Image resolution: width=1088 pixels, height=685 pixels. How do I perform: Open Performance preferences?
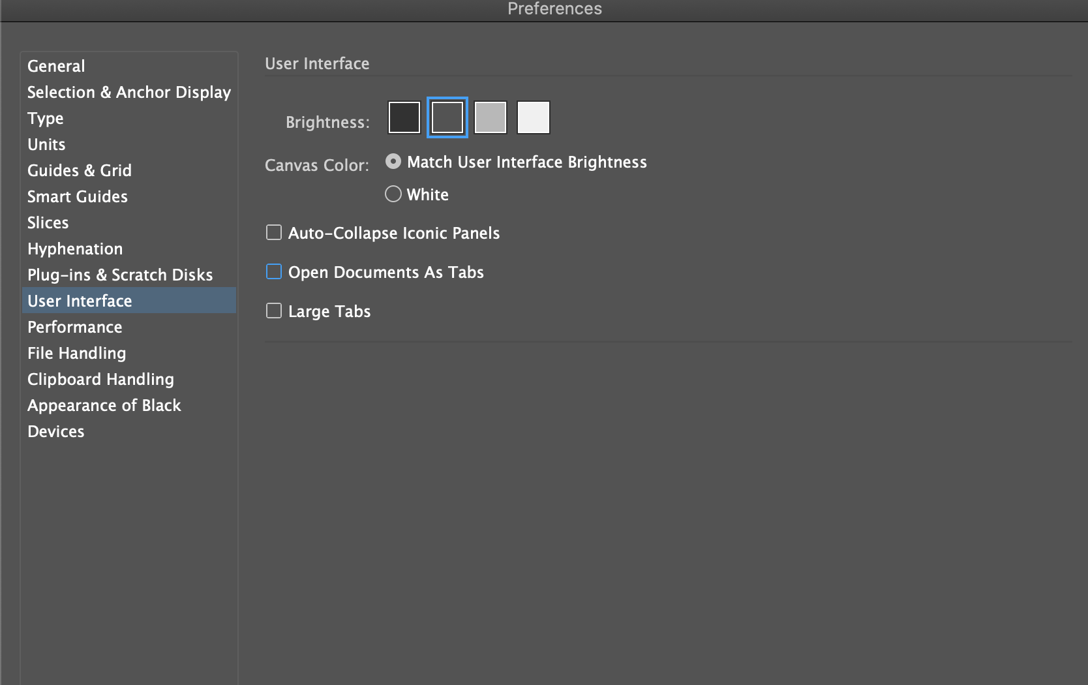point(74,327)
